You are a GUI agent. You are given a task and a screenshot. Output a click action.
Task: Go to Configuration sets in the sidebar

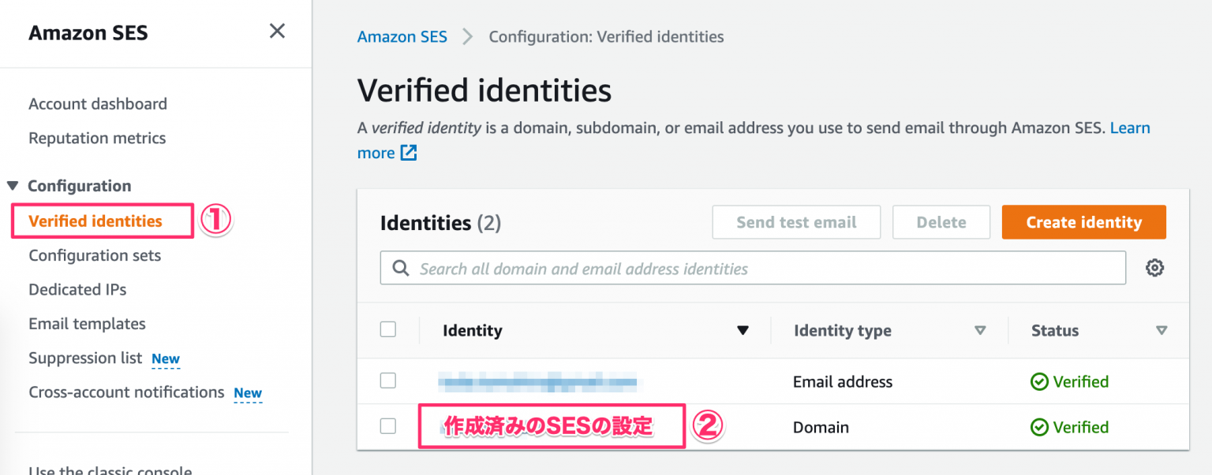pyautogui.click(x=95, y=256)
